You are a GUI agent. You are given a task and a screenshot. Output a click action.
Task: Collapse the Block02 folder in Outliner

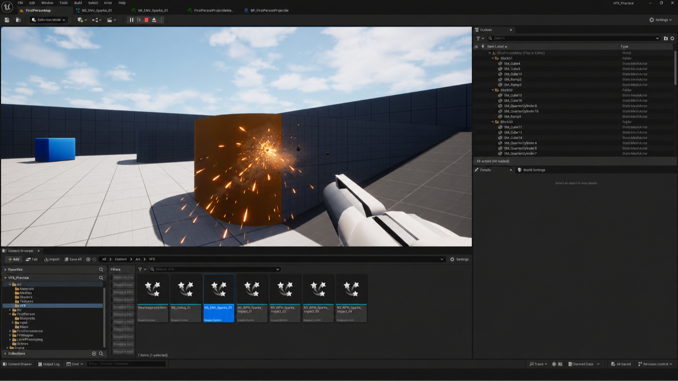coord(493,90)
